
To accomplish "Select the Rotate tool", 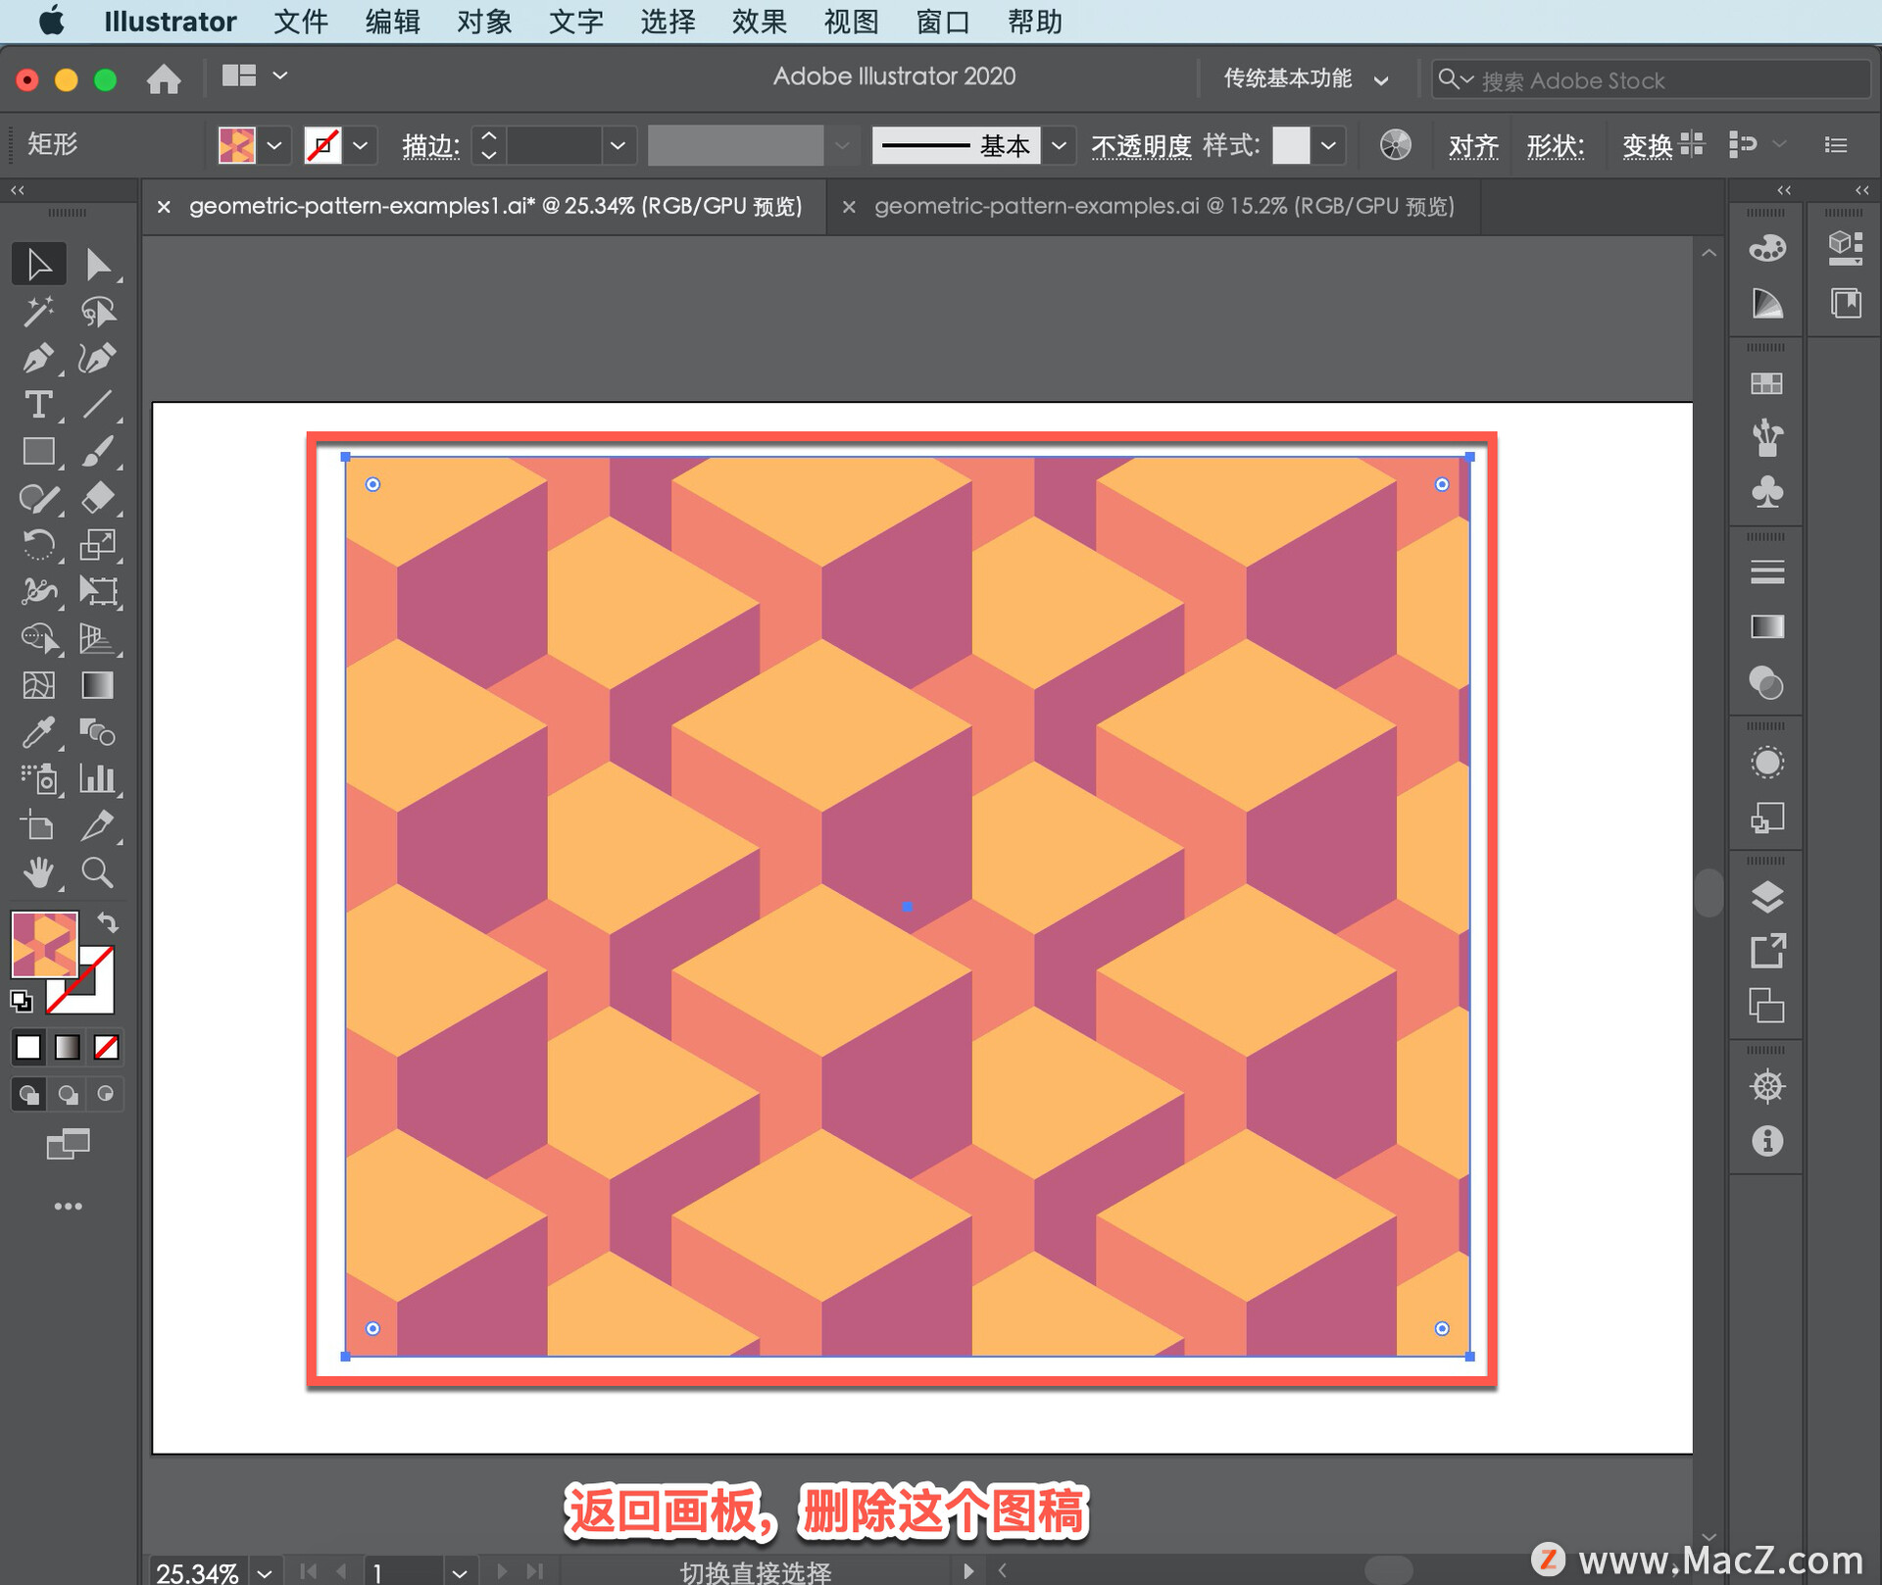I will [39, 545].
